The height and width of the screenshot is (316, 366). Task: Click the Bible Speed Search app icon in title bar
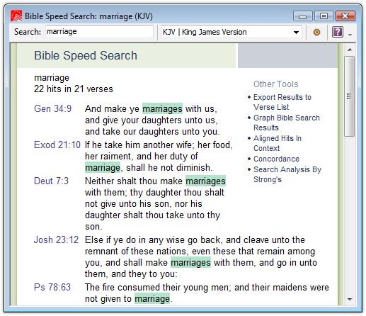[16, 16]
